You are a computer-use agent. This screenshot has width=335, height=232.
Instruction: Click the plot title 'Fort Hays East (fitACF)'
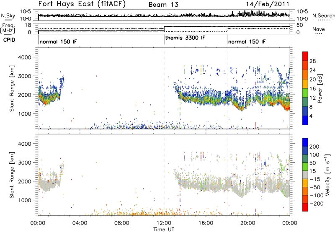82,4
